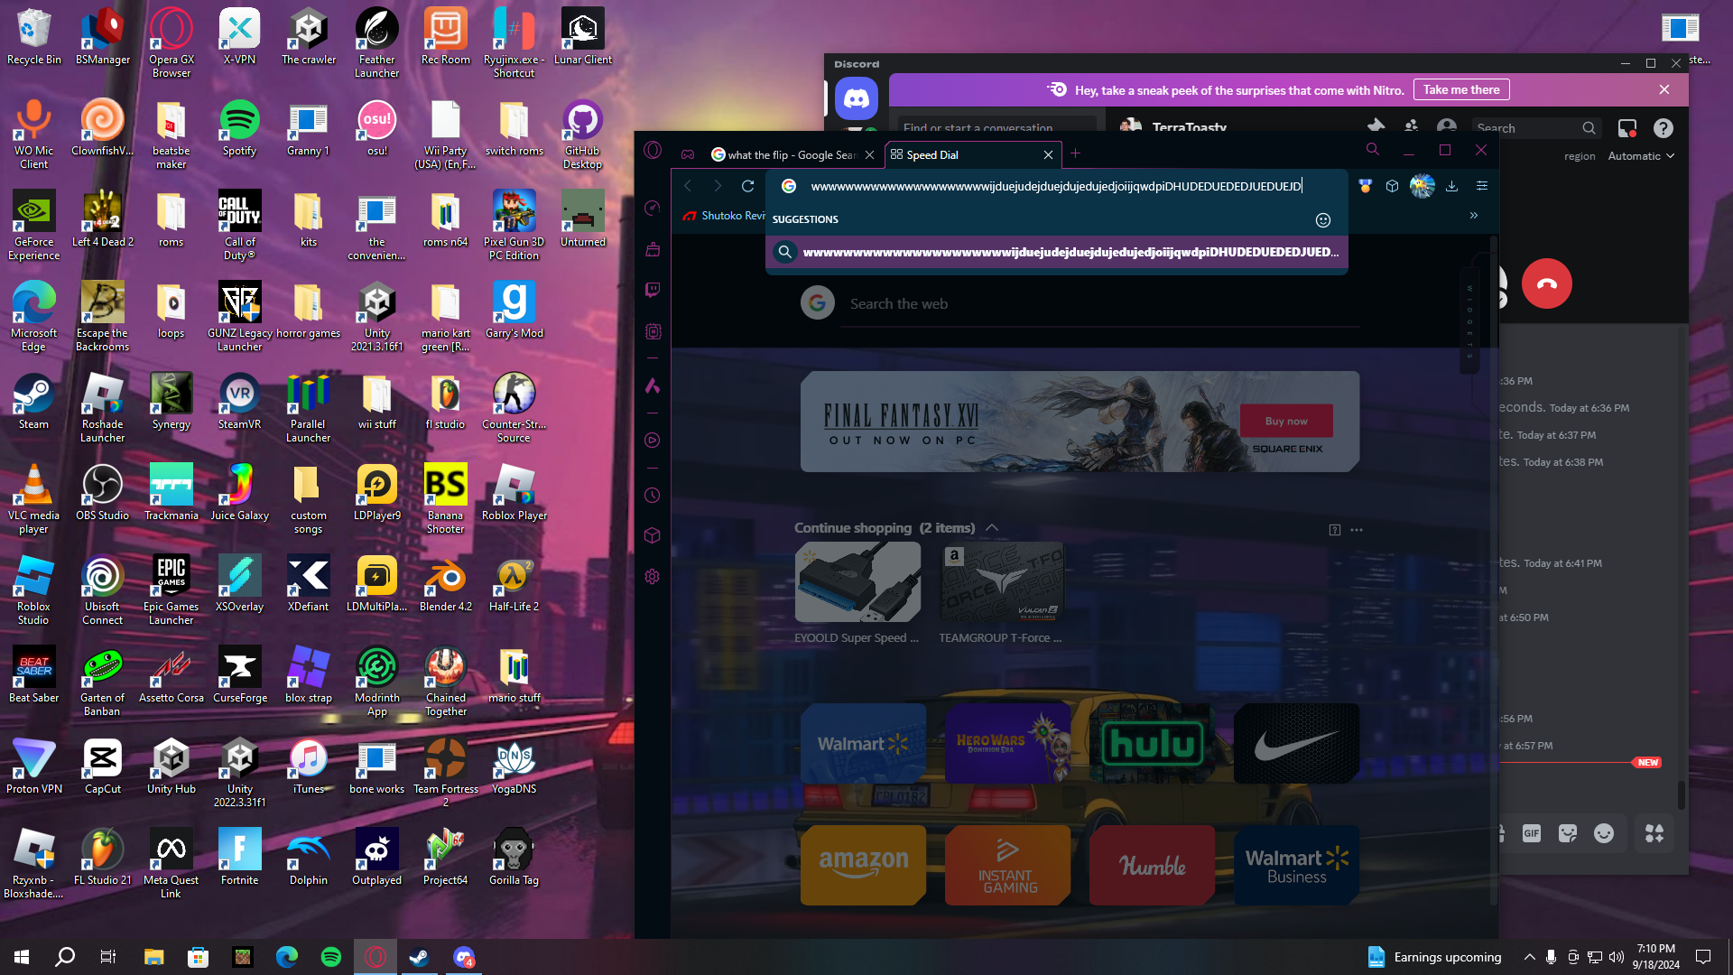This screenshot has height=975, width=1733.
Task: Click the emoji smiley in suggestions
Action: tap(1323, 220)
